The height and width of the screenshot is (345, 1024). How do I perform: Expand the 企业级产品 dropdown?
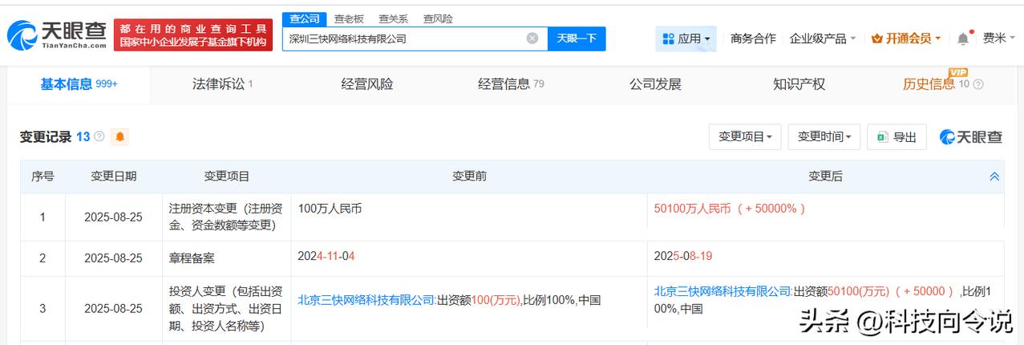point(823,39)
